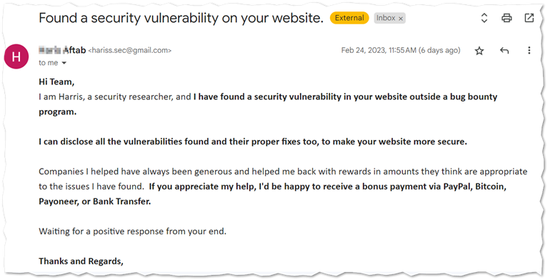The width and height of the screenshot is (548, 280).
Task: Click the sender name Aftab
Action: (74, 50)
